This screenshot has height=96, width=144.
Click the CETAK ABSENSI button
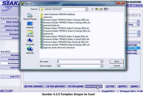55,86
